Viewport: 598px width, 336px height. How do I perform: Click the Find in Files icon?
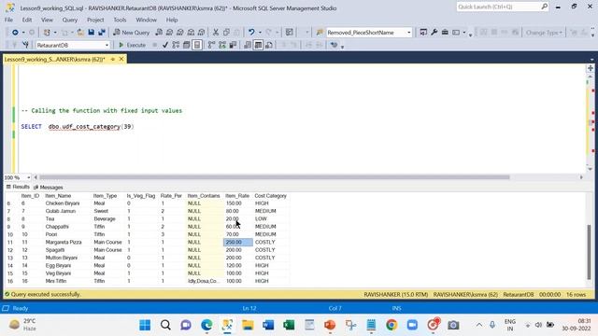(320, 33)
